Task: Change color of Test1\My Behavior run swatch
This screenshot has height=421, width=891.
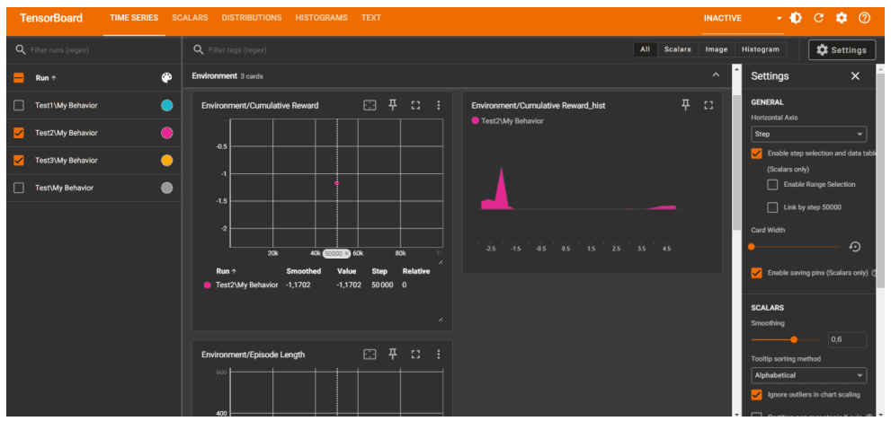Action: coord(166,106)
